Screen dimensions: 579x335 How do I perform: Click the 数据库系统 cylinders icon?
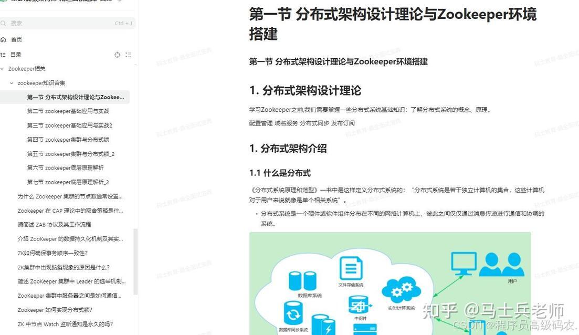point(302,281)
